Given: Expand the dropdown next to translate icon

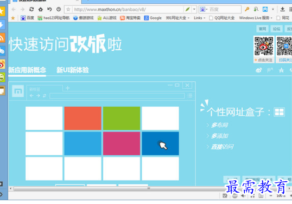Looking at the screenshot, I should pos(273,9).
